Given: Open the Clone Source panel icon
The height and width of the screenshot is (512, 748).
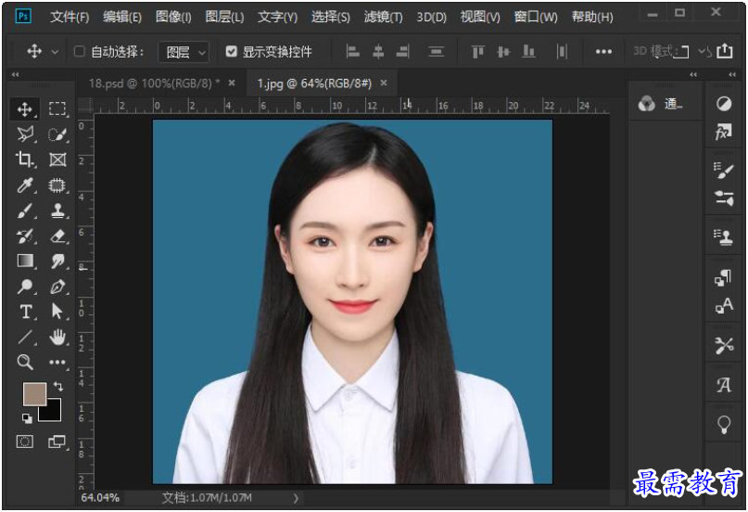Looking at the screenshot, I should (724, 237).
